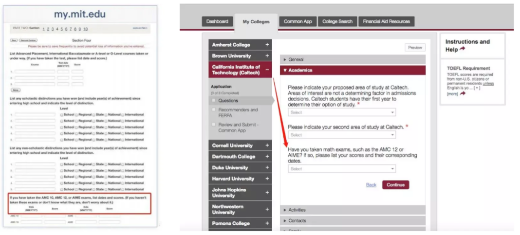Click the Preview button
Viewport: 520px width, 235px height.
click(x=415, y=48)
